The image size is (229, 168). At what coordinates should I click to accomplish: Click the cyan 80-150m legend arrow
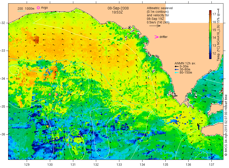(x=177, y=73)
